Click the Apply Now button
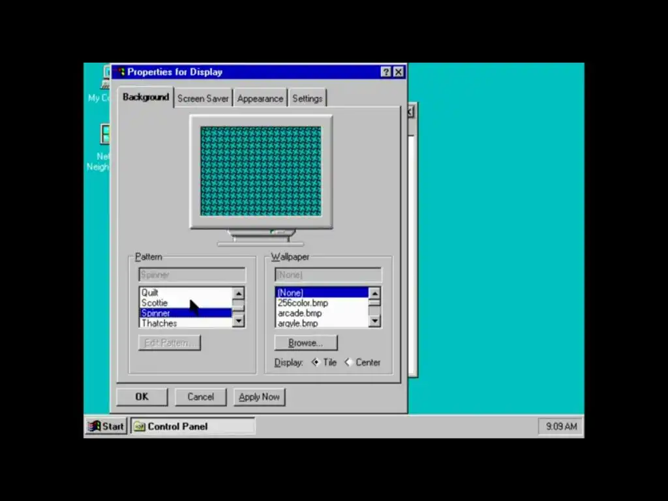Viewport: 668px width, 501px height. coord(259,397)
